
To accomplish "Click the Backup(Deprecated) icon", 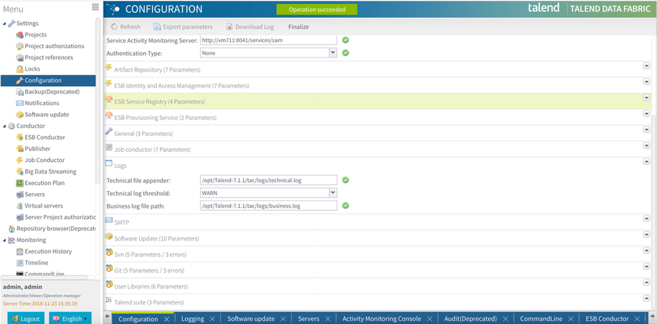I will 20,91.
